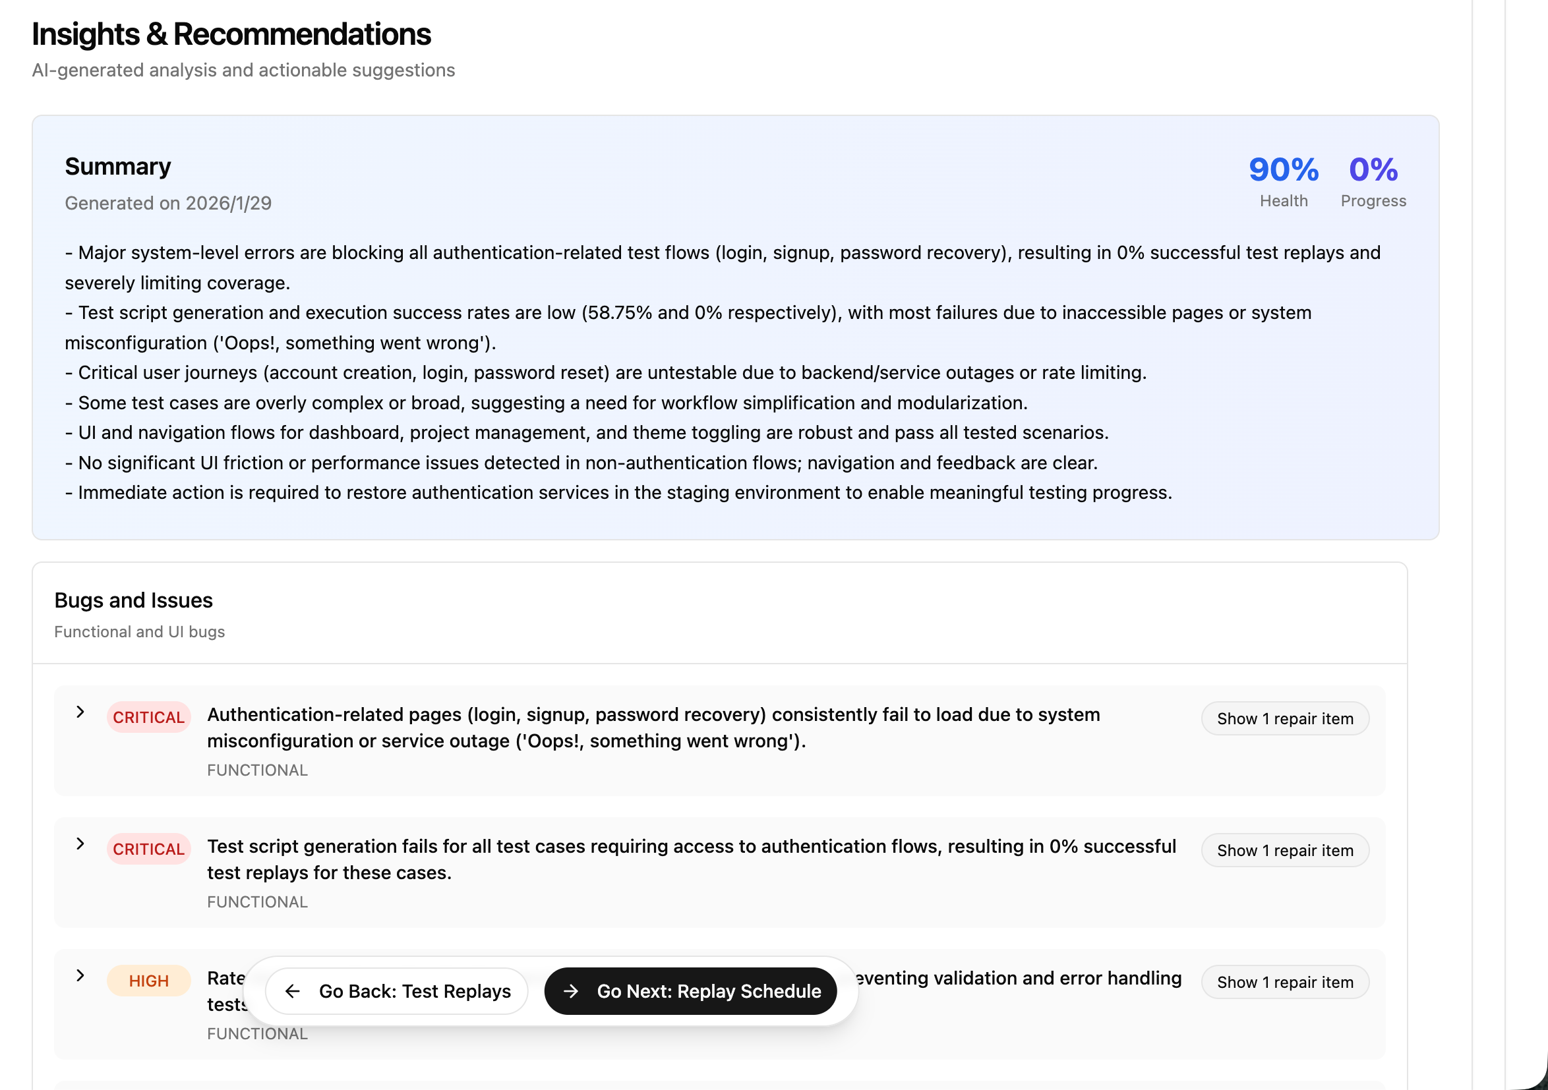Open the authentication-related pages issue description

pos(653,728)
